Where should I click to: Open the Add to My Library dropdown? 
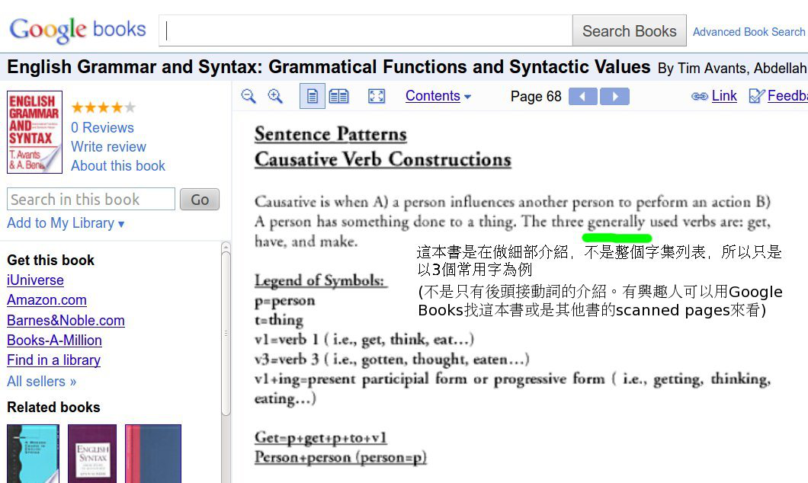coord(66,223)
